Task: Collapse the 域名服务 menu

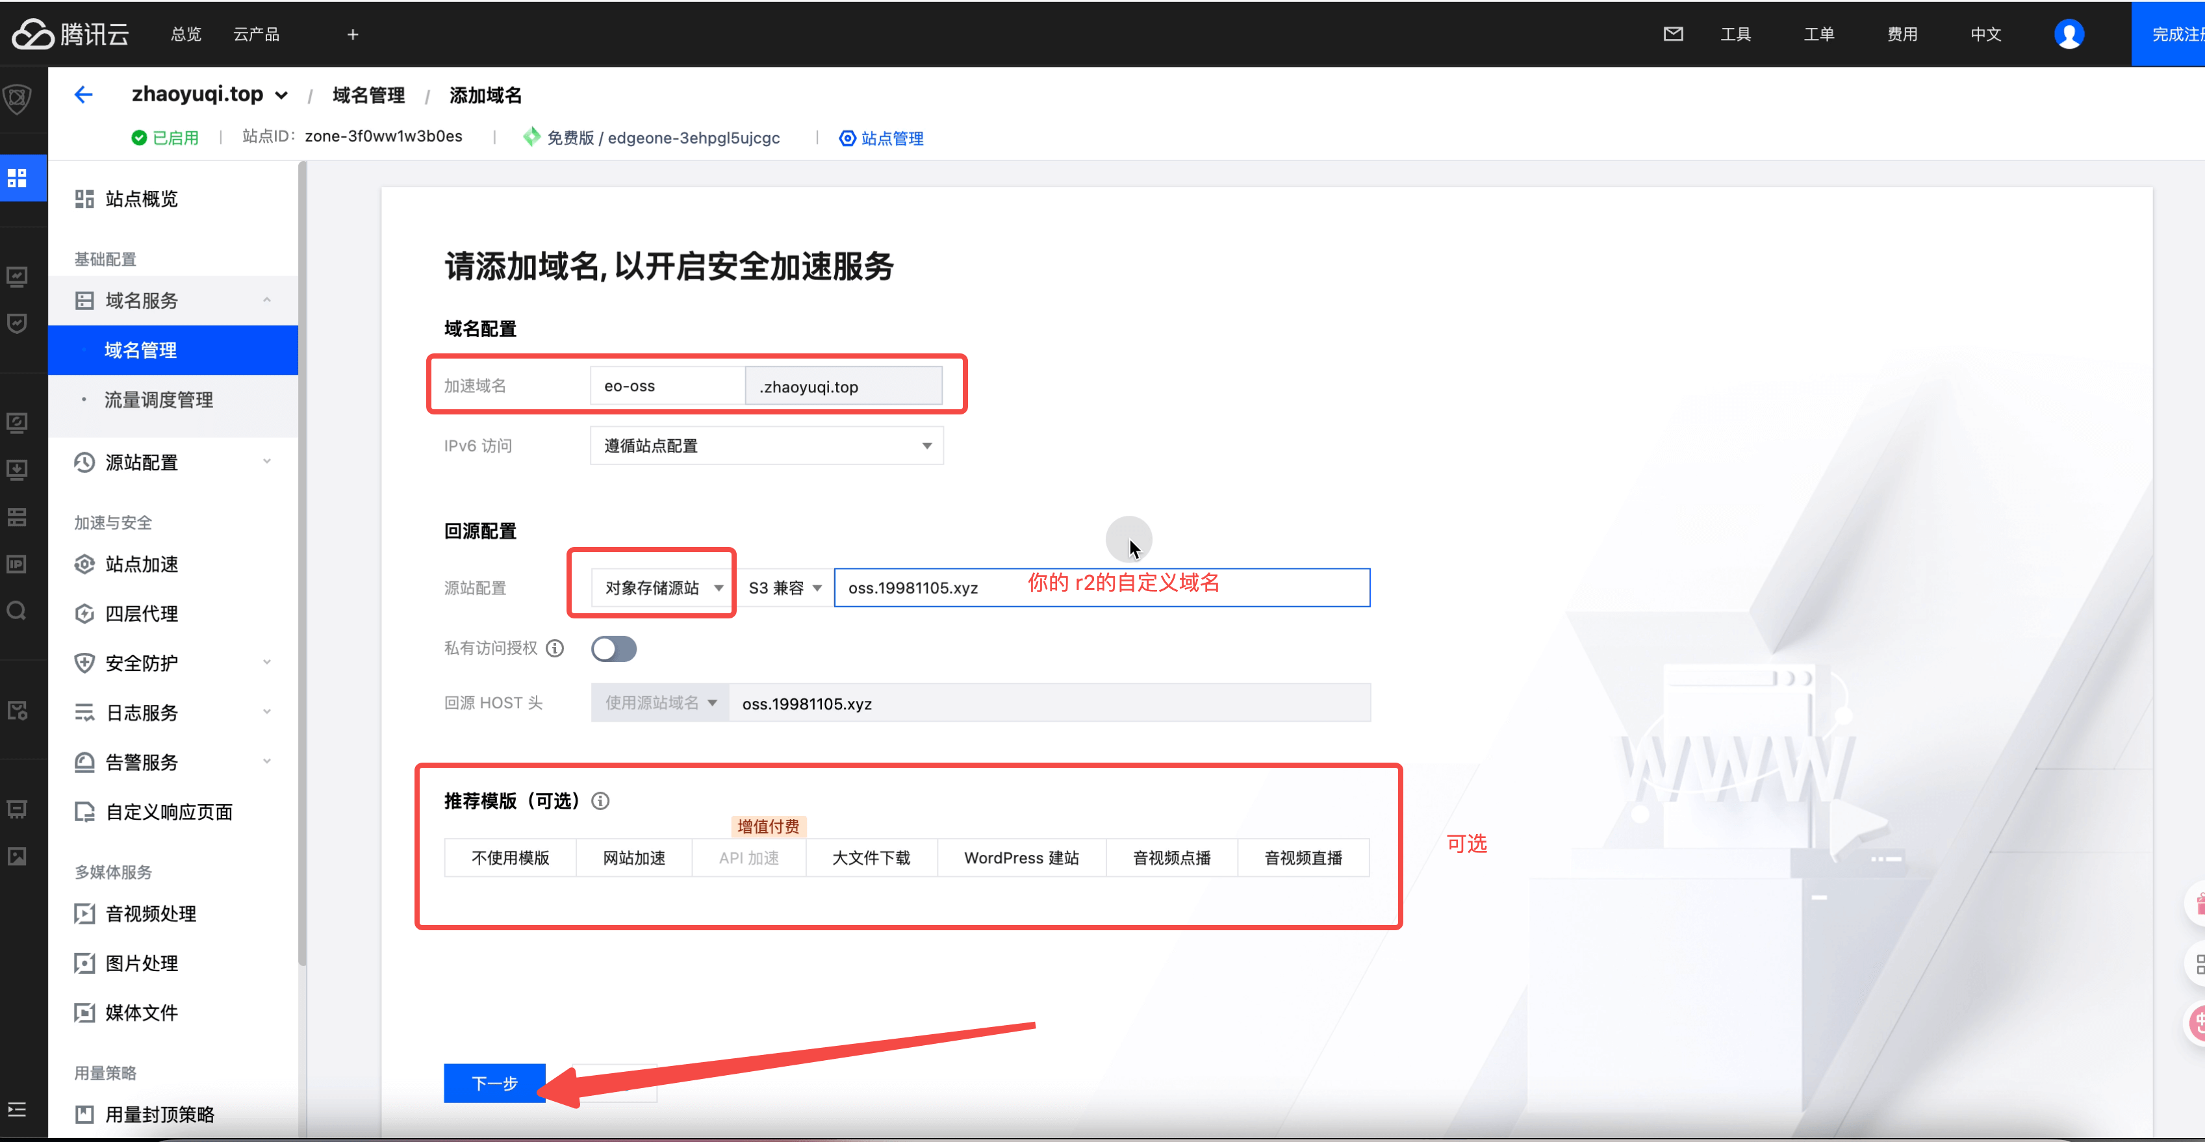Action: tap(267, 299)
